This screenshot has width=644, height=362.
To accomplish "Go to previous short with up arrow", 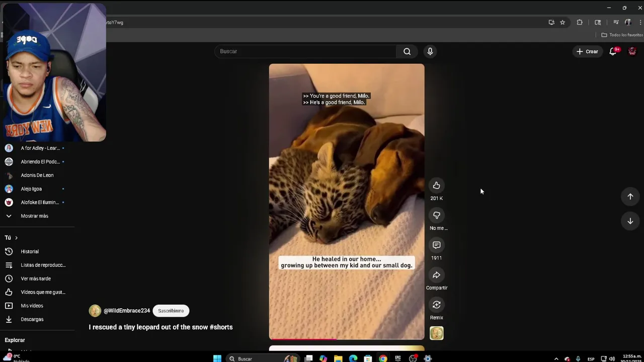I will (630, 197).
